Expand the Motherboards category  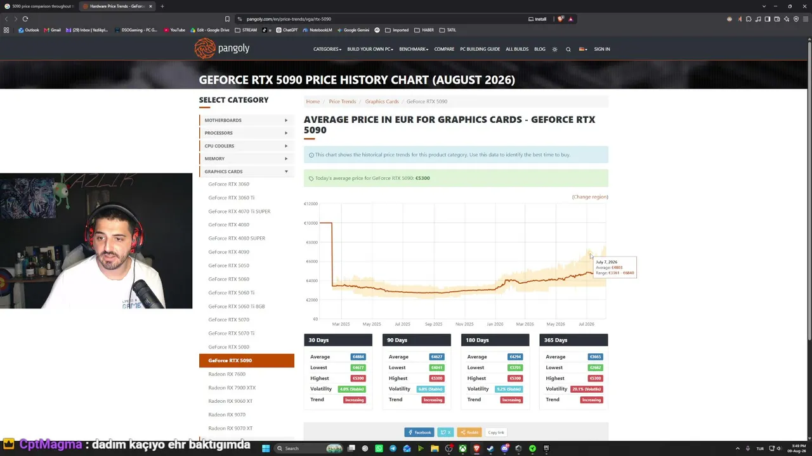click(x=247, y=120)
